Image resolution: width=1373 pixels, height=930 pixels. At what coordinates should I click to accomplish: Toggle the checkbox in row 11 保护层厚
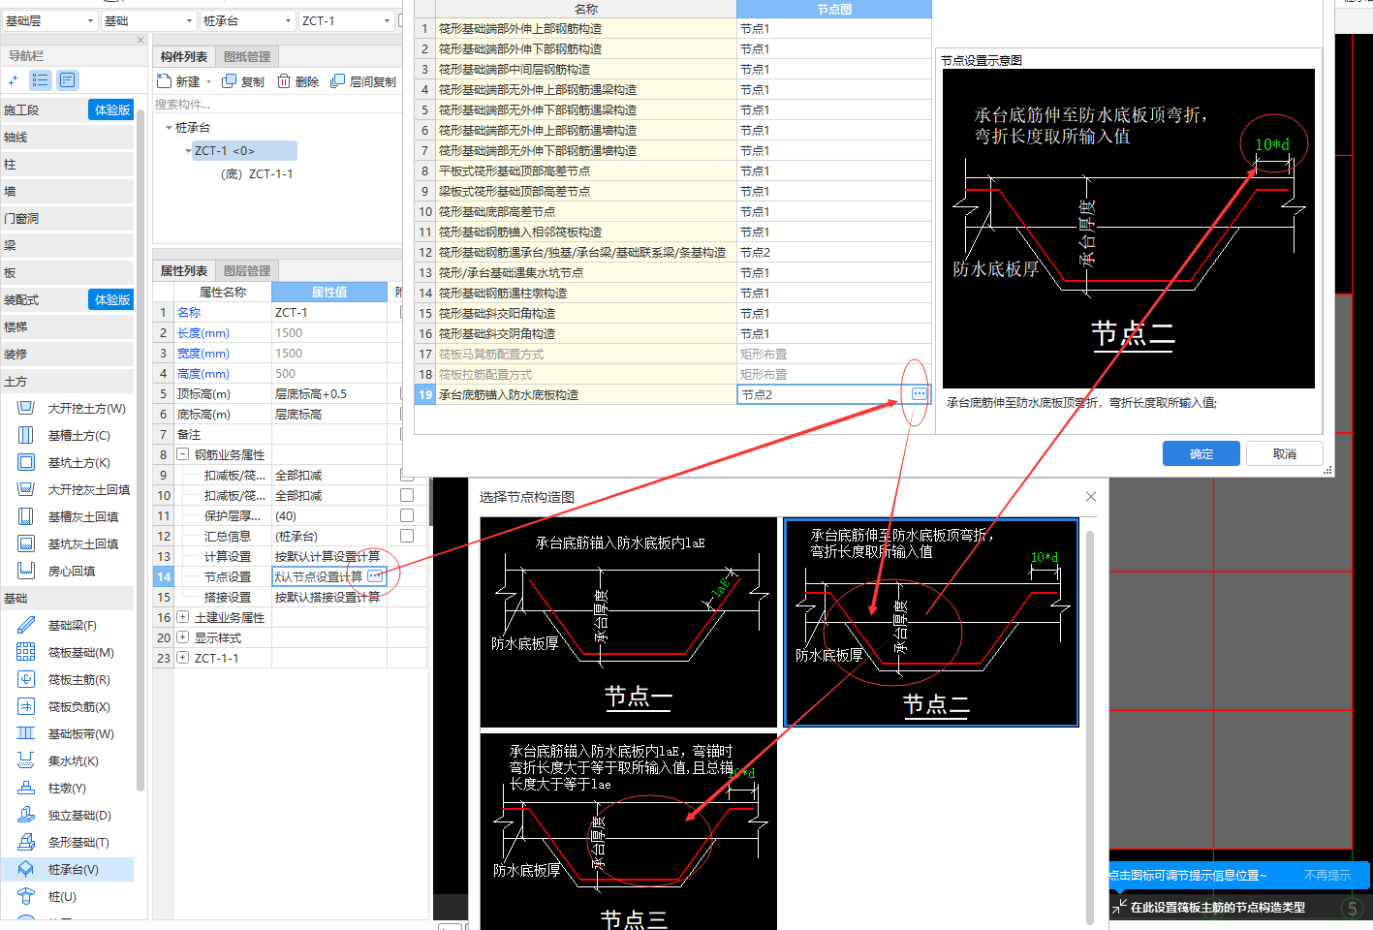point(407,515)
